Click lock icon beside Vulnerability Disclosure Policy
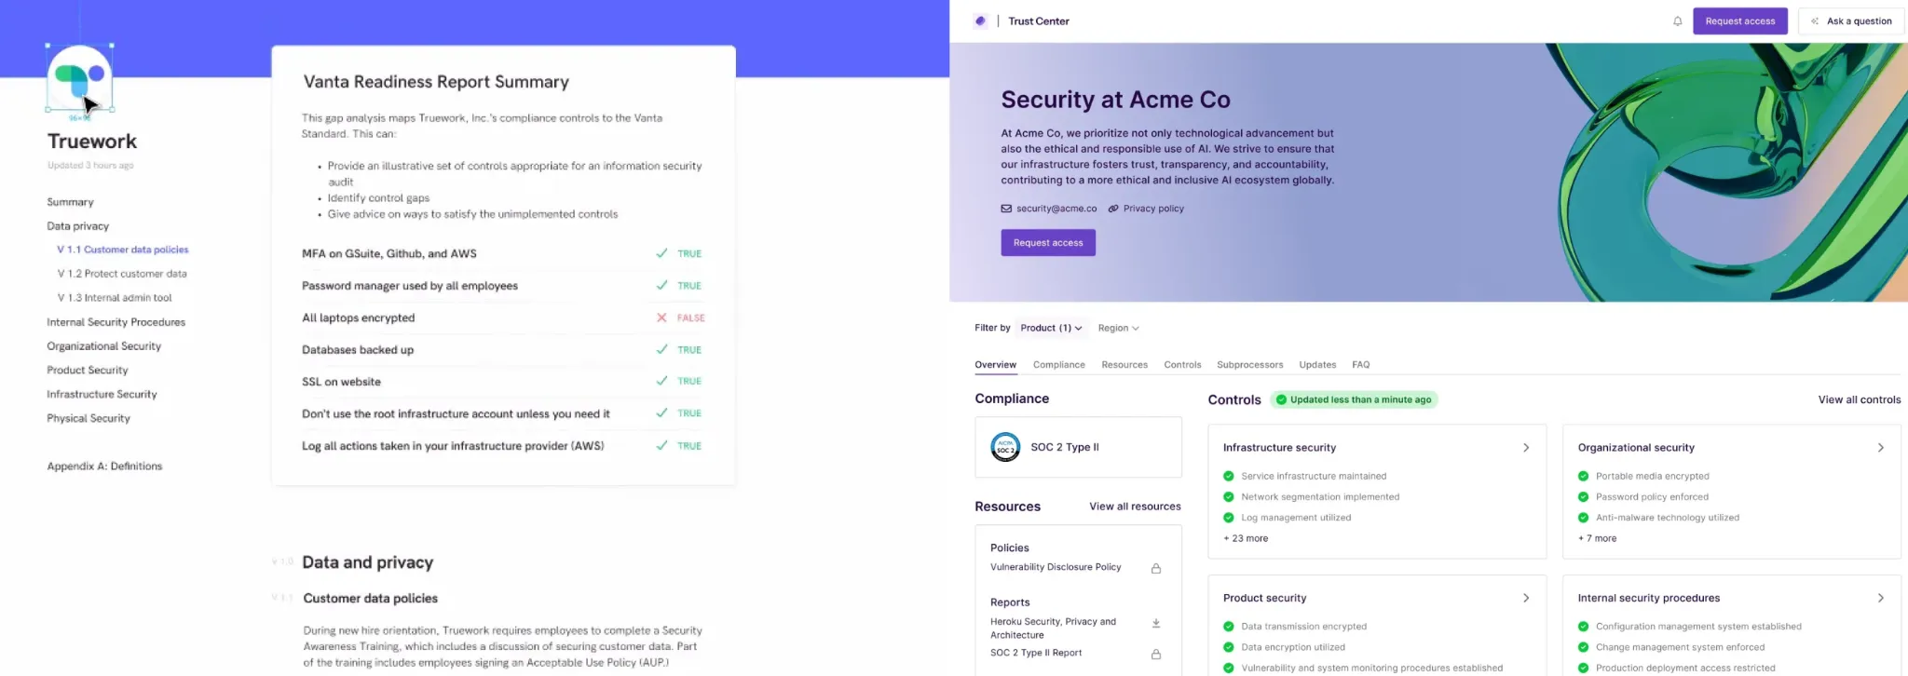The width and height of the screenshot is (1908, 676). pos(1155,568)
